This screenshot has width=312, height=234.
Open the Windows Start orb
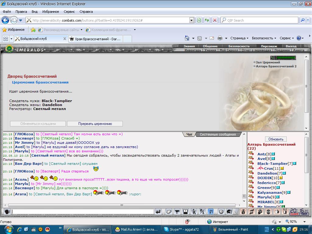pos(8,229)
